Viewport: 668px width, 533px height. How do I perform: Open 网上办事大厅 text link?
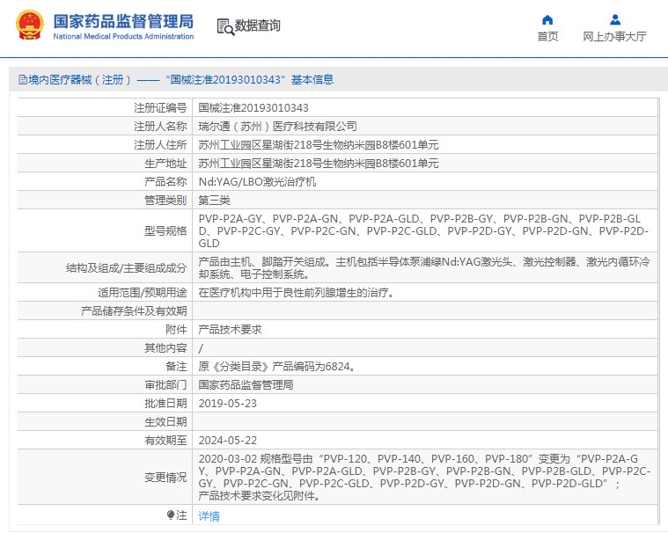point(614,37)
